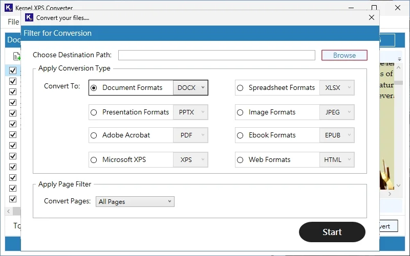Viewport: 410px width, 256px height.
Task: Maximize the Kernel XPS Converter window
Action: pos(374,8)
